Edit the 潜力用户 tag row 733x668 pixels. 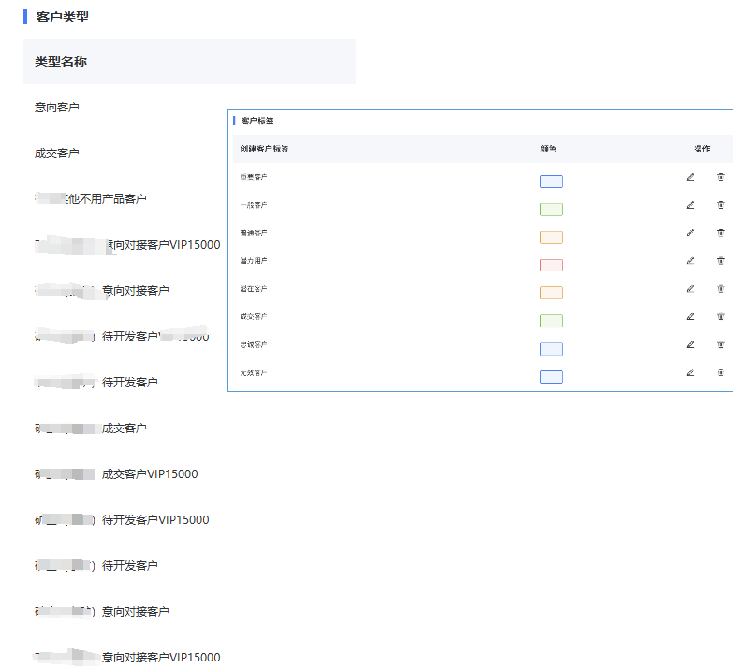tap(690, 261)
